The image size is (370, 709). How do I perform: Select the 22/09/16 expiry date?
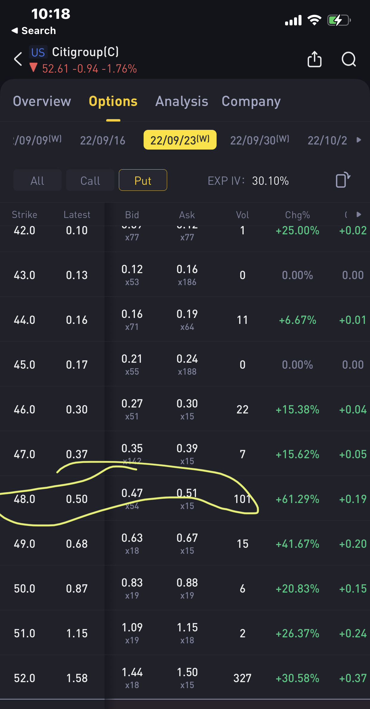point(103,140)
